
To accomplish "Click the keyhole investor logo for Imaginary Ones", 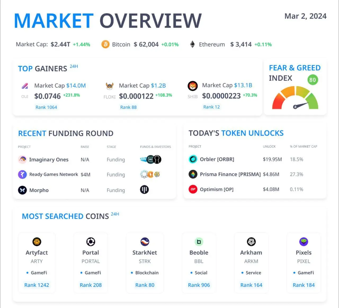I will tap(157, 159).
